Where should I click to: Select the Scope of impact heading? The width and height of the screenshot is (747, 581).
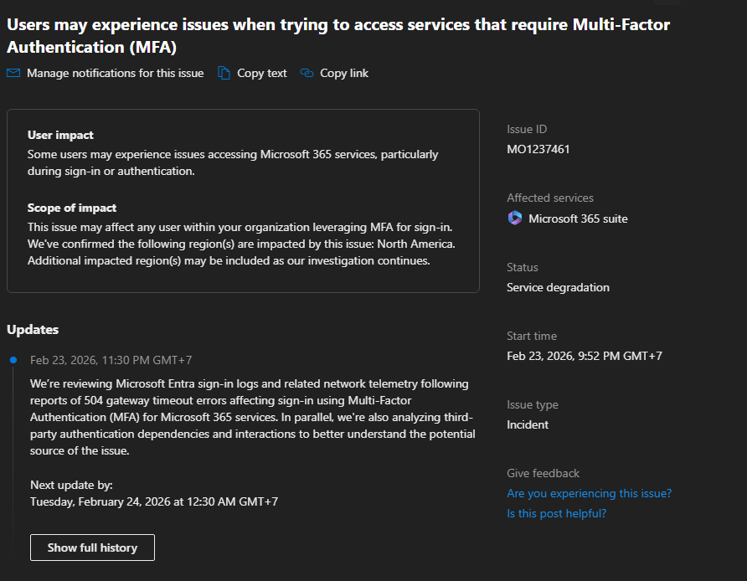[70, 208]
